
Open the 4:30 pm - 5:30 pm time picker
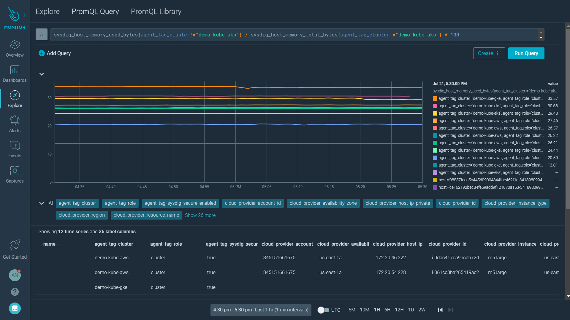tap(261, 310)
